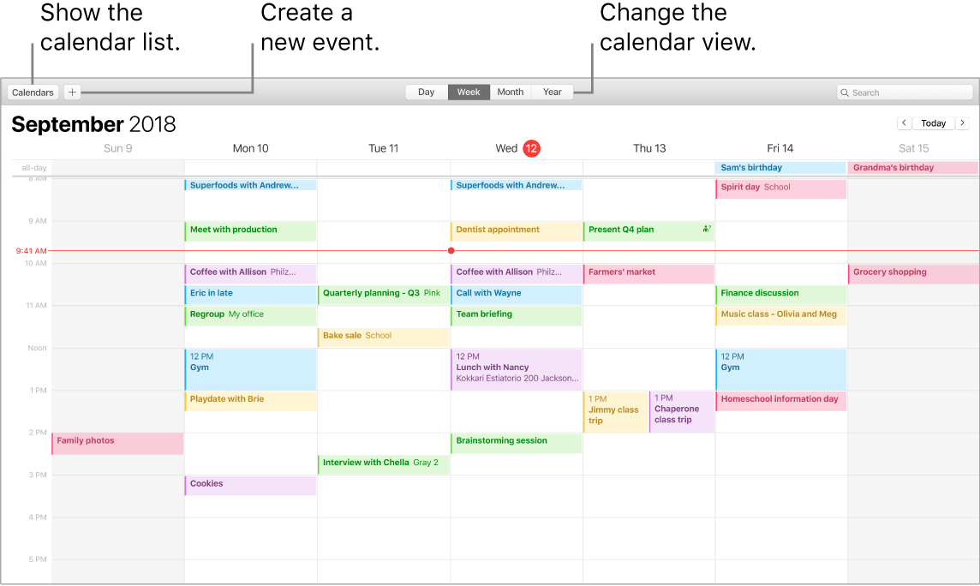Switch to Month view

pos(510,92)
